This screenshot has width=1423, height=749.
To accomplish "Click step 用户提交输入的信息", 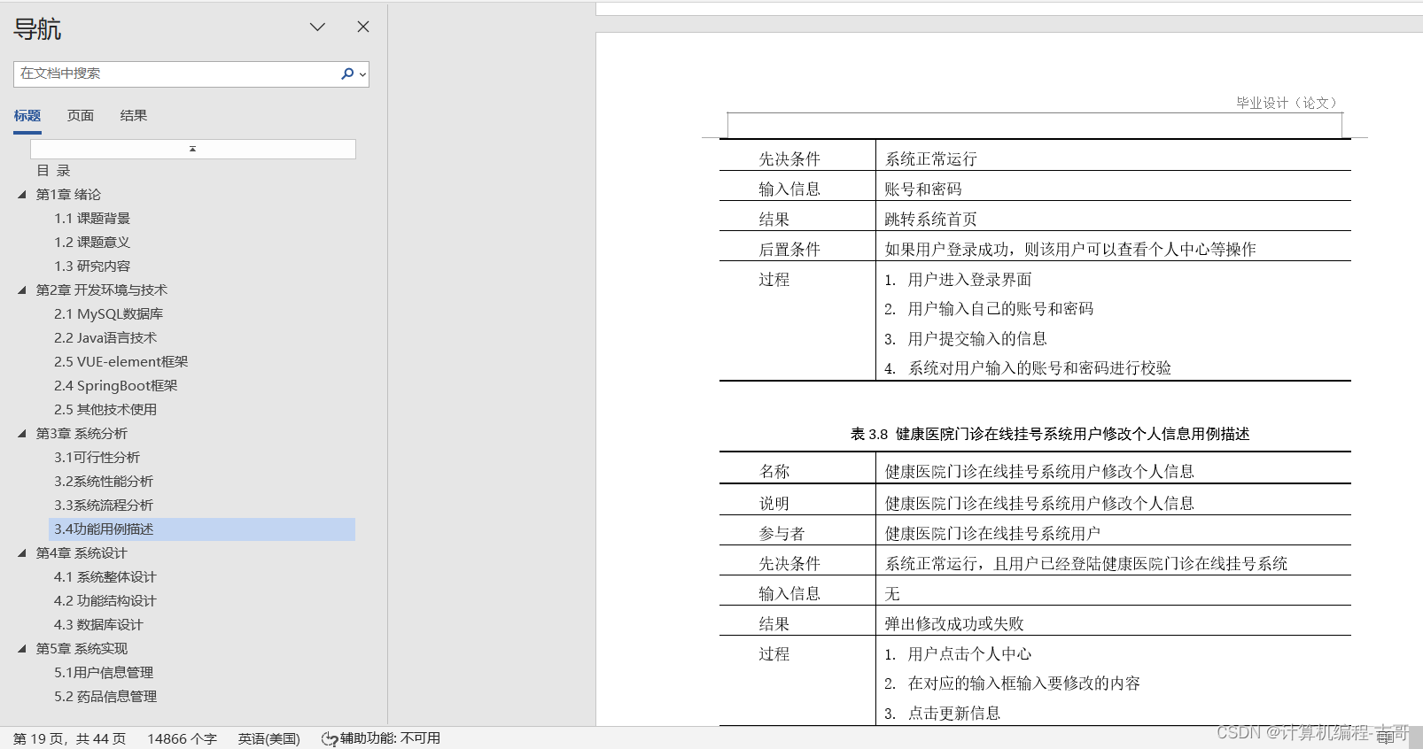I will 977,339.
